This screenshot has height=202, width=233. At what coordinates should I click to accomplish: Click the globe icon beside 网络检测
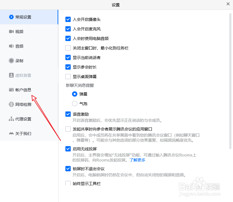(11, 104)
